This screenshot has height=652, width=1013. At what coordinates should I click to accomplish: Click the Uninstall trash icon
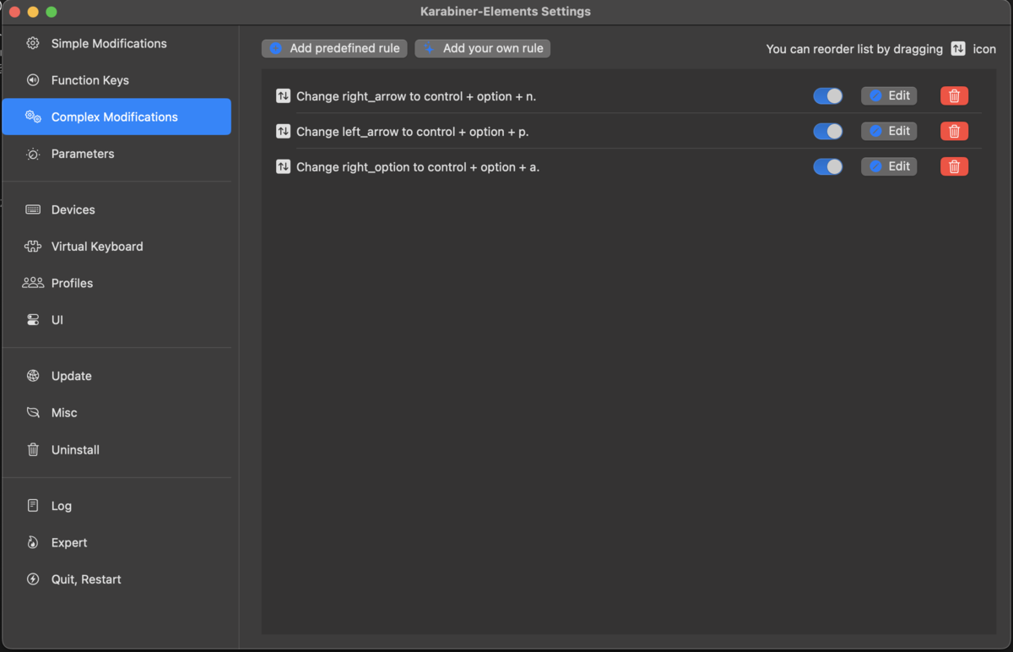click(33, 449)
